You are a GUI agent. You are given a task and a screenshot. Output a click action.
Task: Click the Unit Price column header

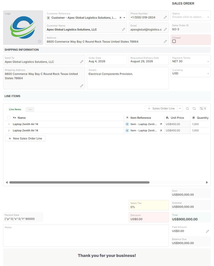coord(177,118)
